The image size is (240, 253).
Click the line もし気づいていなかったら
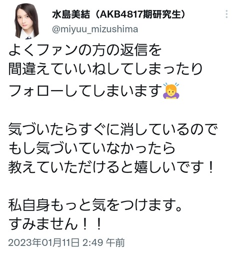[x=91, y=148]
